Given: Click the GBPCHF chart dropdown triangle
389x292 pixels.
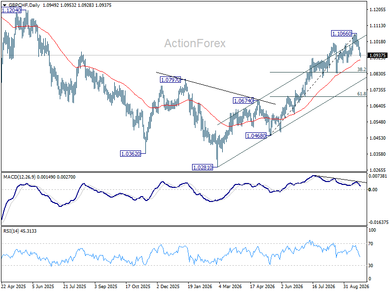Looking at the screenshot, I should [x=4, y=5].
